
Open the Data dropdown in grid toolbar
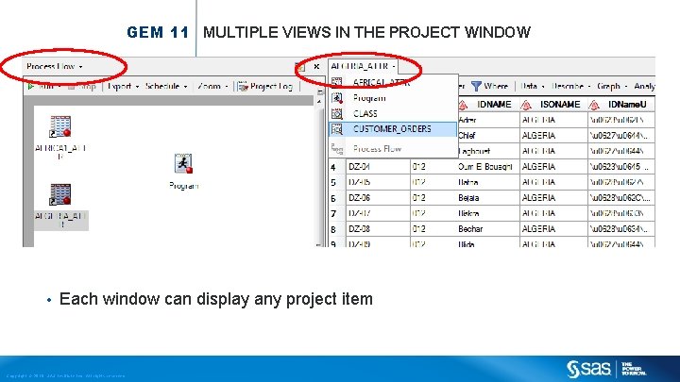click(532, 86)
